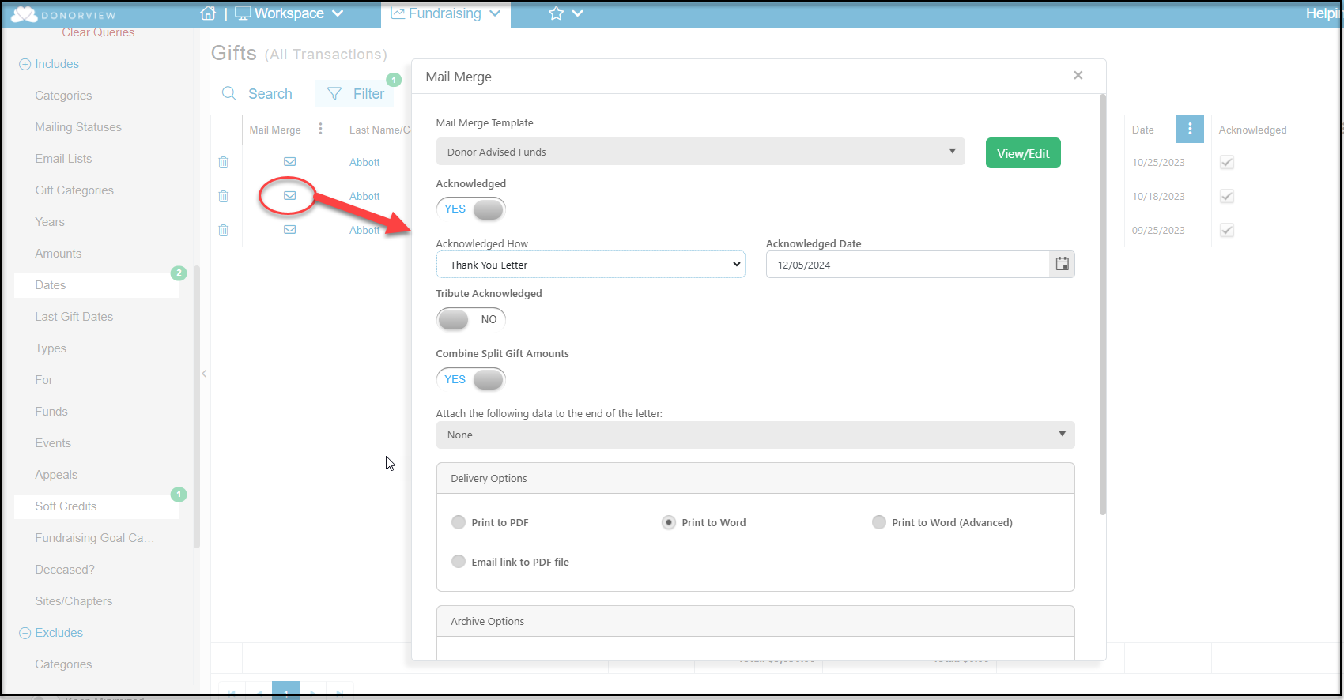Select Print to PDF option

point(459,522)
